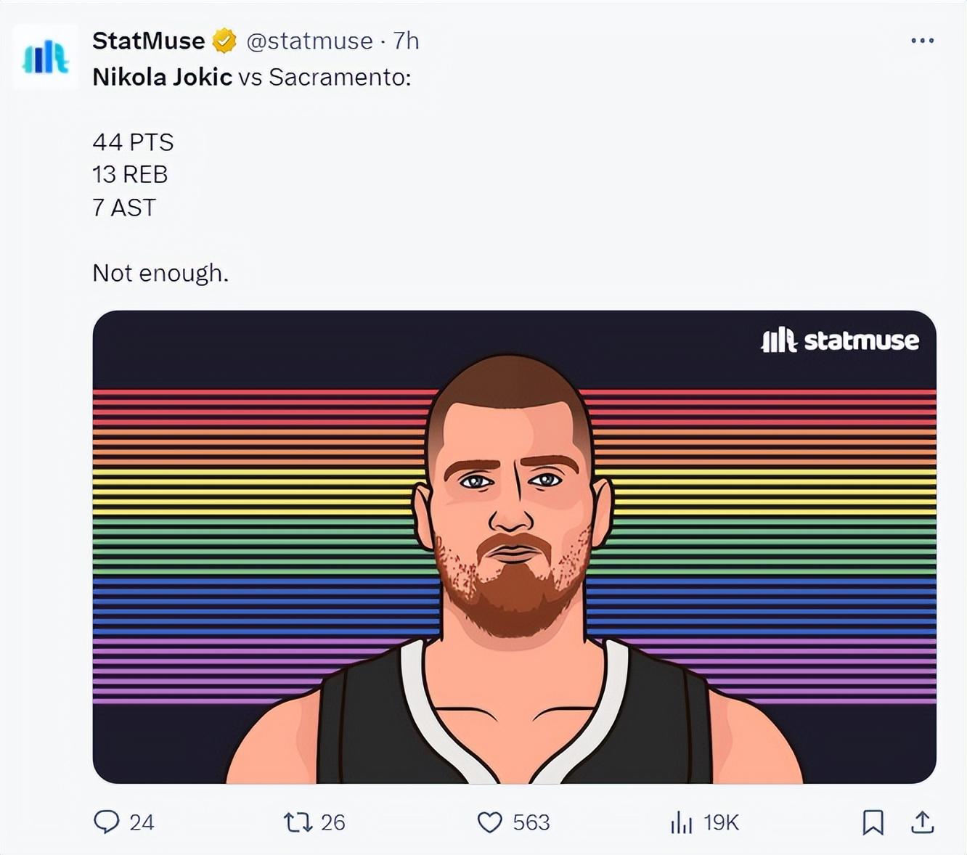
Task: Click the statmuse watermark logo in the image
Action: [840, 340]
